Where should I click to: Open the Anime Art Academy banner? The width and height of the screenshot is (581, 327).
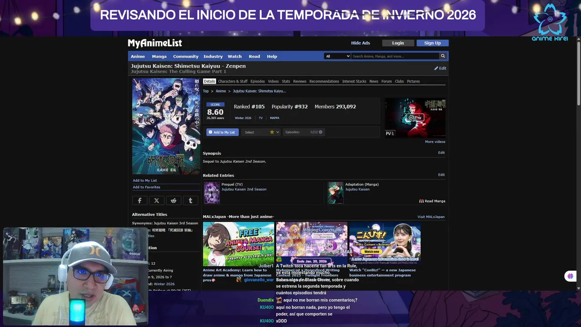coord(238,244)
